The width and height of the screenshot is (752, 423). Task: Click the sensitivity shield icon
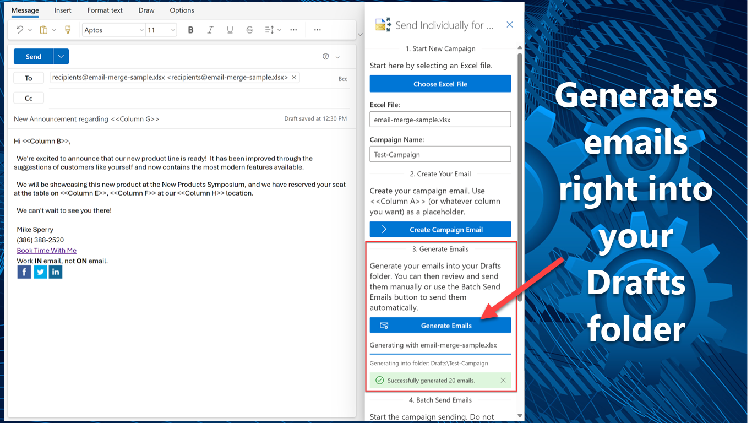pyautogui.click(x=325, y=57)
